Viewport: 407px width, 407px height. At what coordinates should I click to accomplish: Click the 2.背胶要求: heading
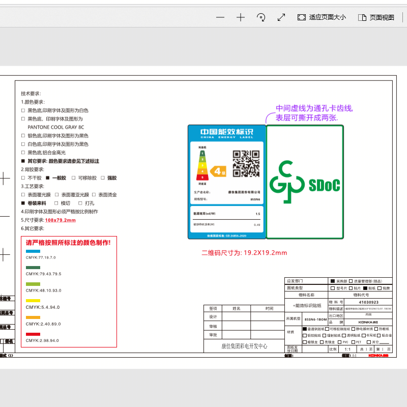pyautogui.click(x=33, y=169)
